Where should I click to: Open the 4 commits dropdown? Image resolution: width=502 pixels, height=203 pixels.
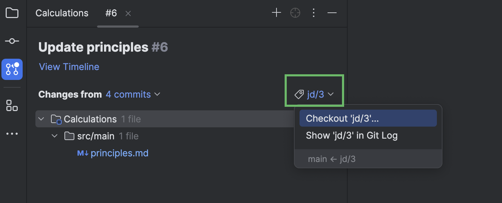[x=133, y=94]
